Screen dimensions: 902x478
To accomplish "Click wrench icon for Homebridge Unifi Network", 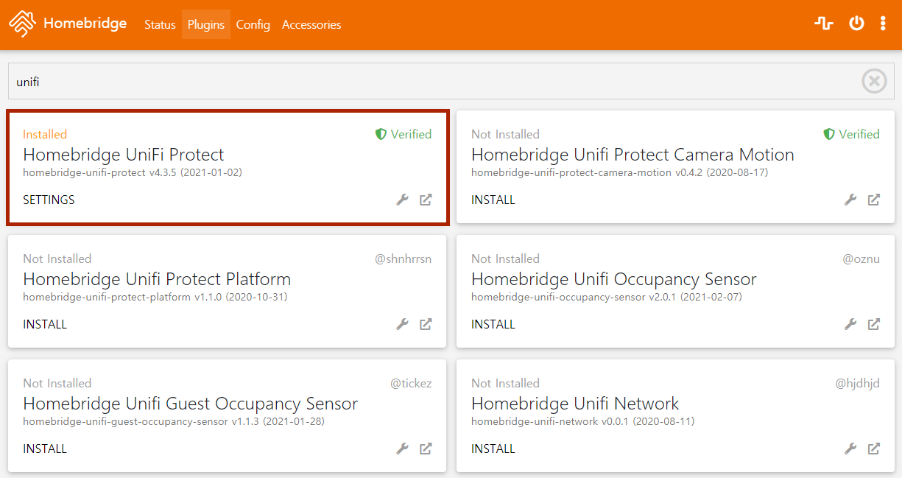I will click(x=850, y=449).
